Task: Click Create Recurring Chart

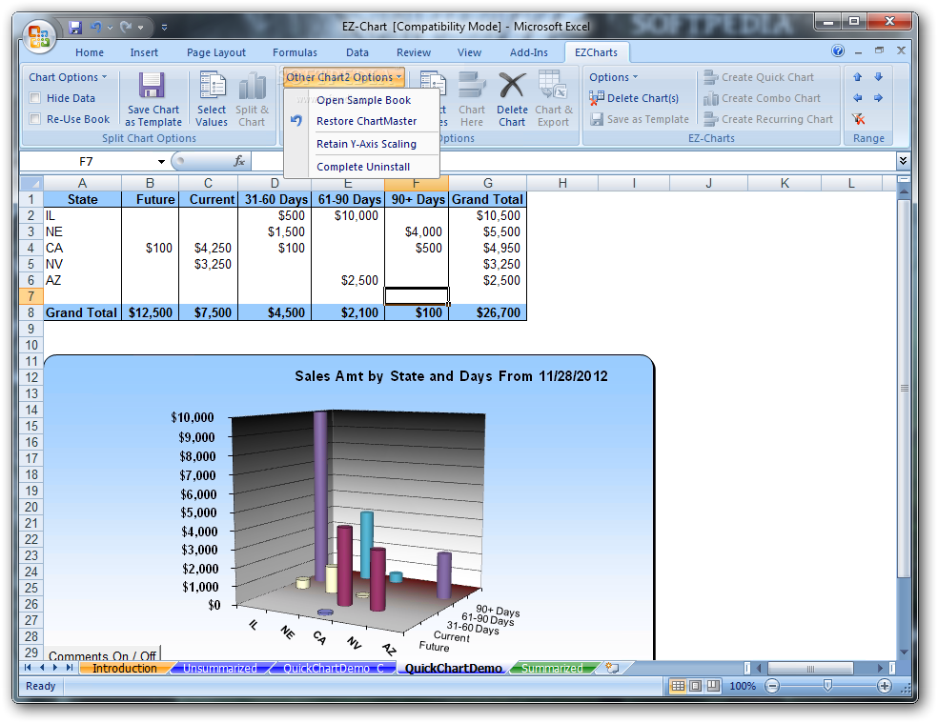Action: pyautogui.click(x=768, y=119)
